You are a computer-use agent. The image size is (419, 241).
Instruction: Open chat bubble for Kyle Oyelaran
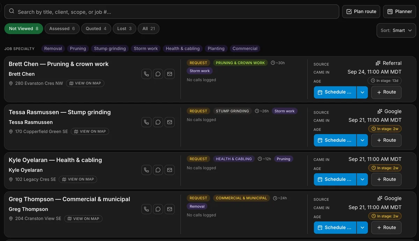point(158,170)
